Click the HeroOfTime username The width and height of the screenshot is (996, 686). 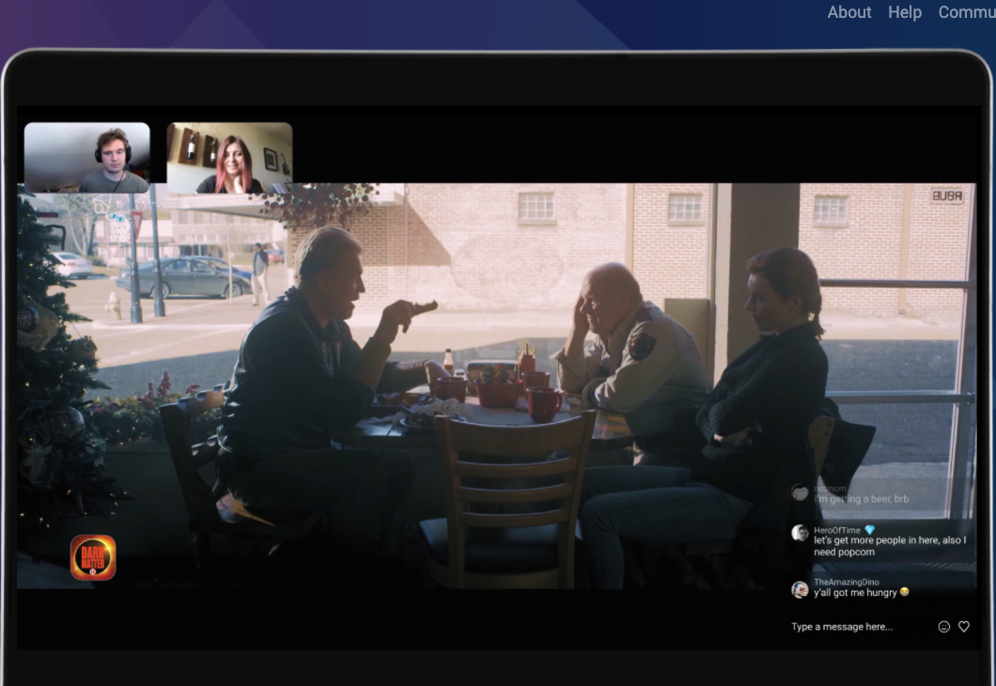[x=836, y=530]
